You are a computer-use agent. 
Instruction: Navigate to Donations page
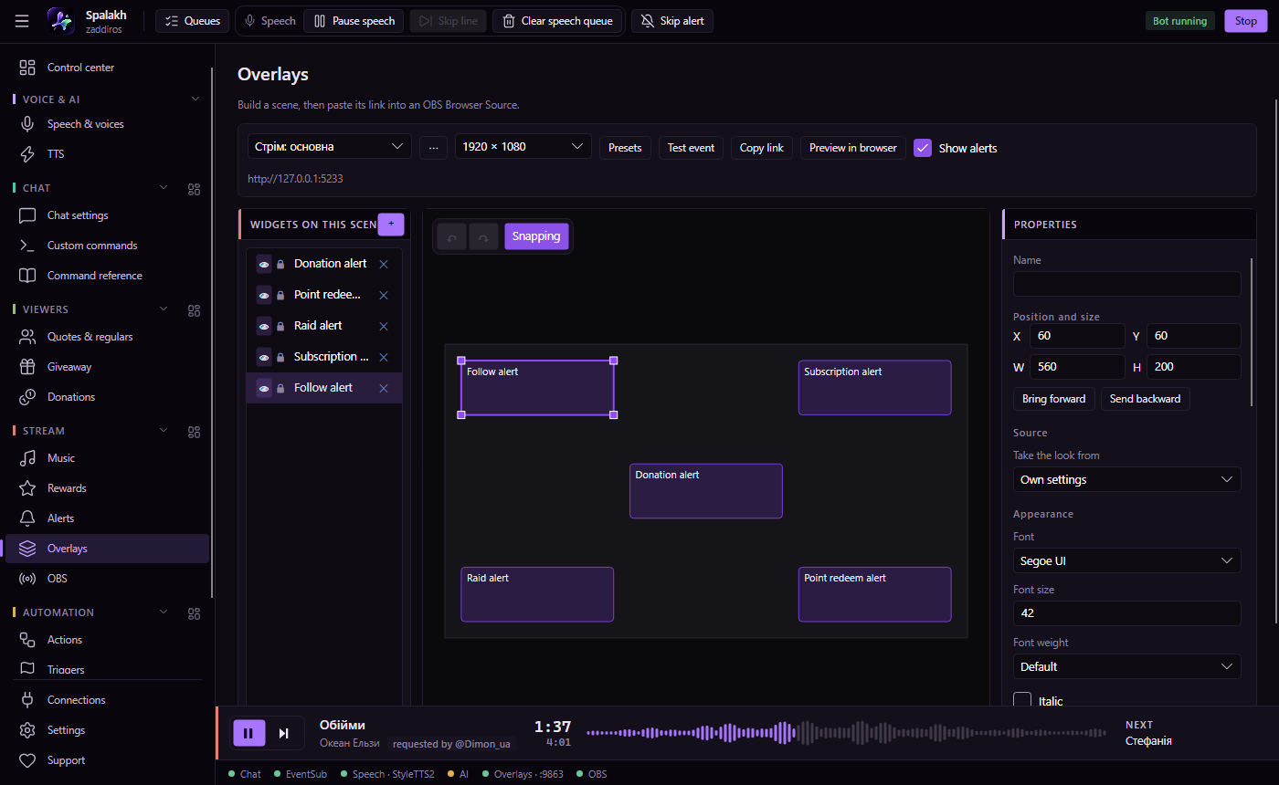(x=108, y=397)
